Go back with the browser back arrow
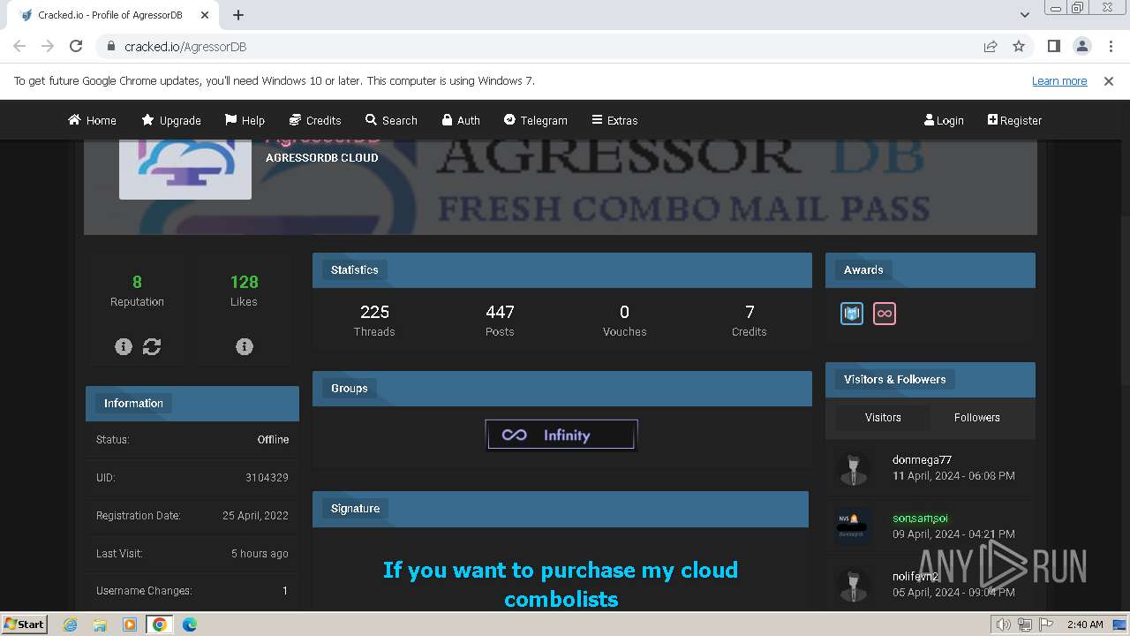This screenshot has width=1130, height=636. (19, 46)
